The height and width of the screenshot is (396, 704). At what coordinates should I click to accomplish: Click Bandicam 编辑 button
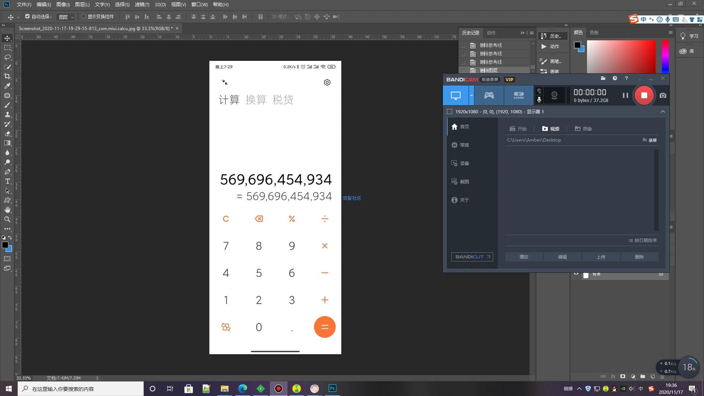(x=562, y=257)
